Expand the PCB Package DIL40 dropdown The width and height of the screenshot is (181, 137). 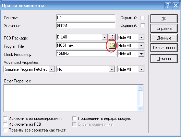click(105, 37)
